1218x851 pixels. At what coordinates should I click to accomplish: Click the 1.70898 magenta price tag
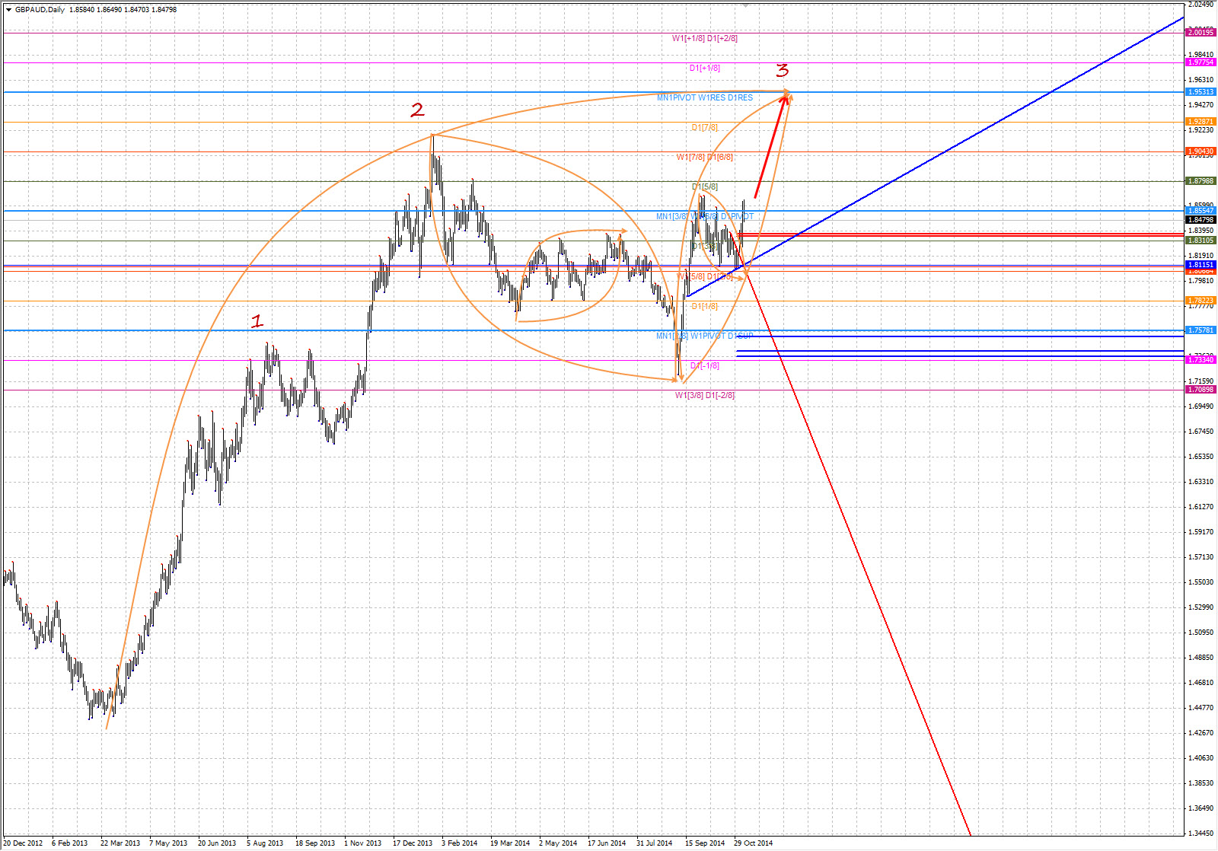pyautogui.click(x=1200, y=390)
